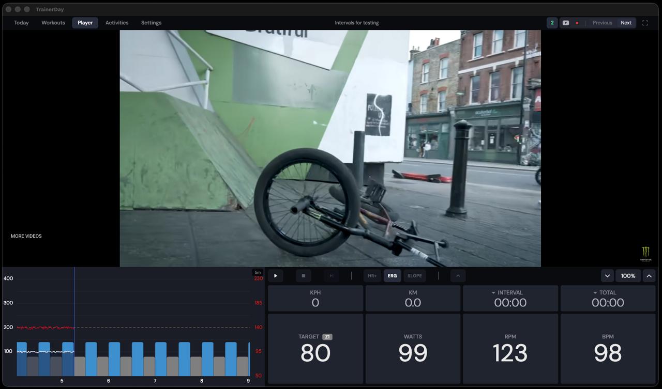Increase intensity with the up chevron
This screenshot has height=389, width=662.
(x=649, y=276)
